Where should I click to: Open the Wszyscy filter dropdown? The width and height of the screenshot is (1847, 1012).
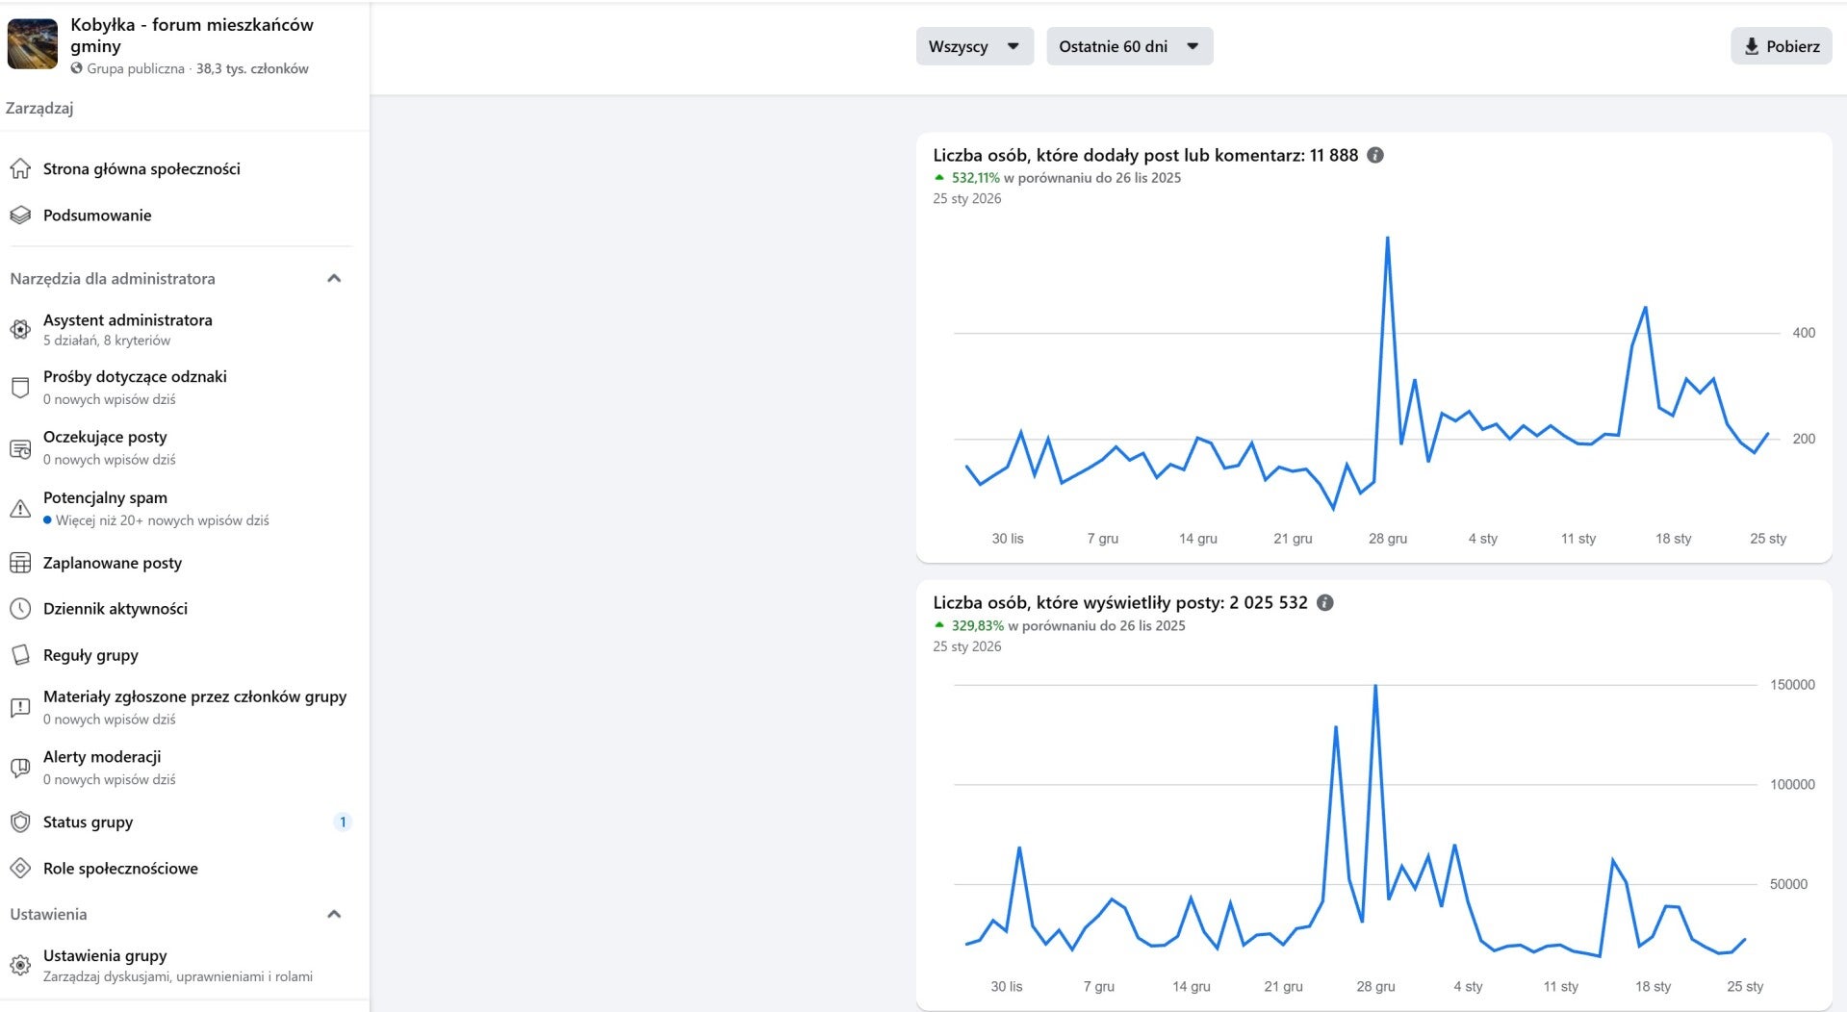tap(974, 46)
